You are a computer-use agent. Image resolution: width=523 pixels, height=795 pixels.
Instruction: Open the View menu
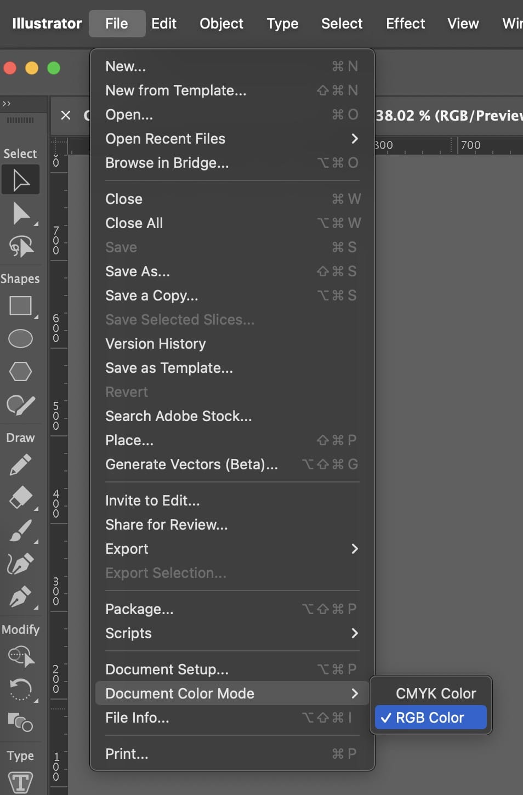point(463,24)
